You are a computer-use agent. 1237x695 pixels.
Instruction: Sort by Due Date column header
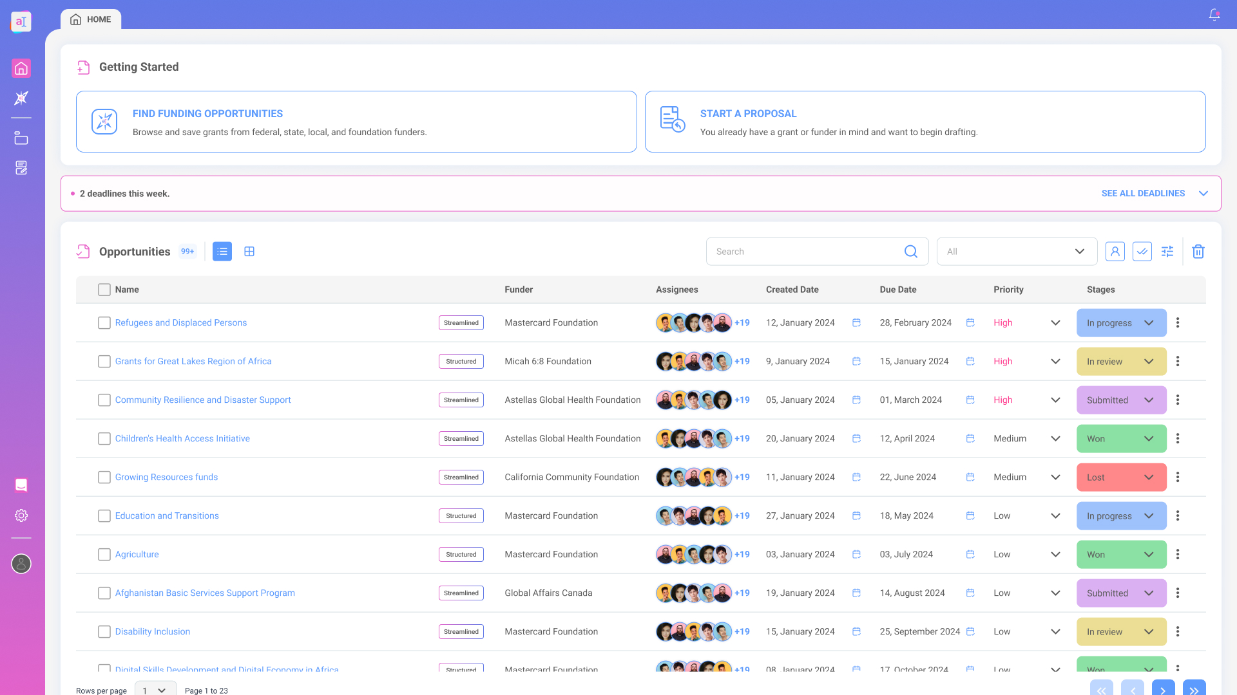pos(898,290)
